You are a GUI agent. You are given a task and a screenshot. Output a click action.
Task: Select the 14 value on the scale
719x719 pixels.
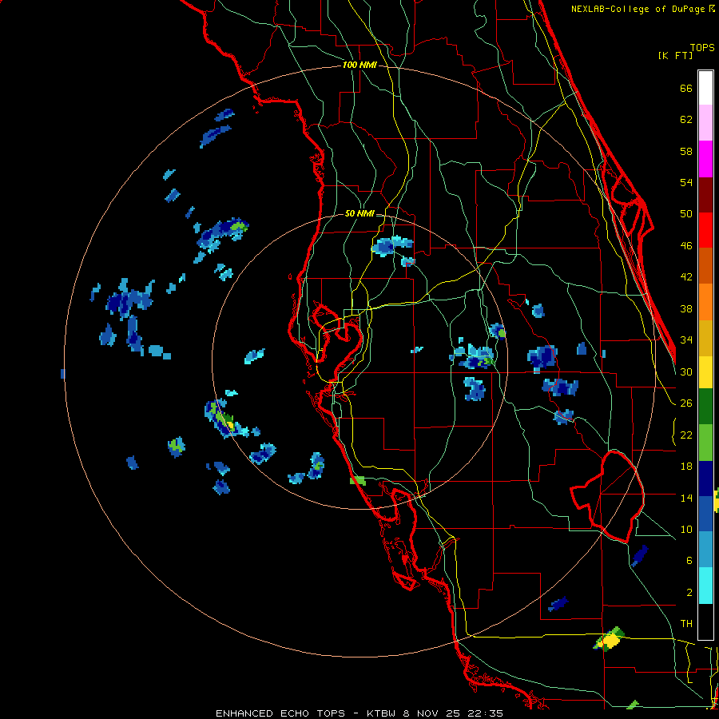point(686,498)
